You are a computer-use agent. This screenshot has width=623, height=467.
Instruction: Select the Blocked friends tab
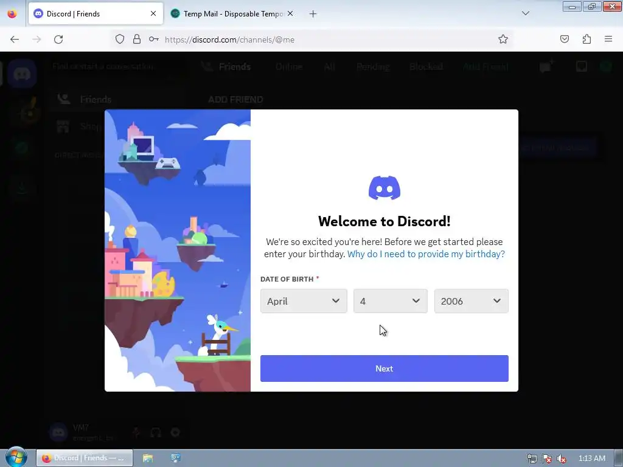(x=426, y=67)
